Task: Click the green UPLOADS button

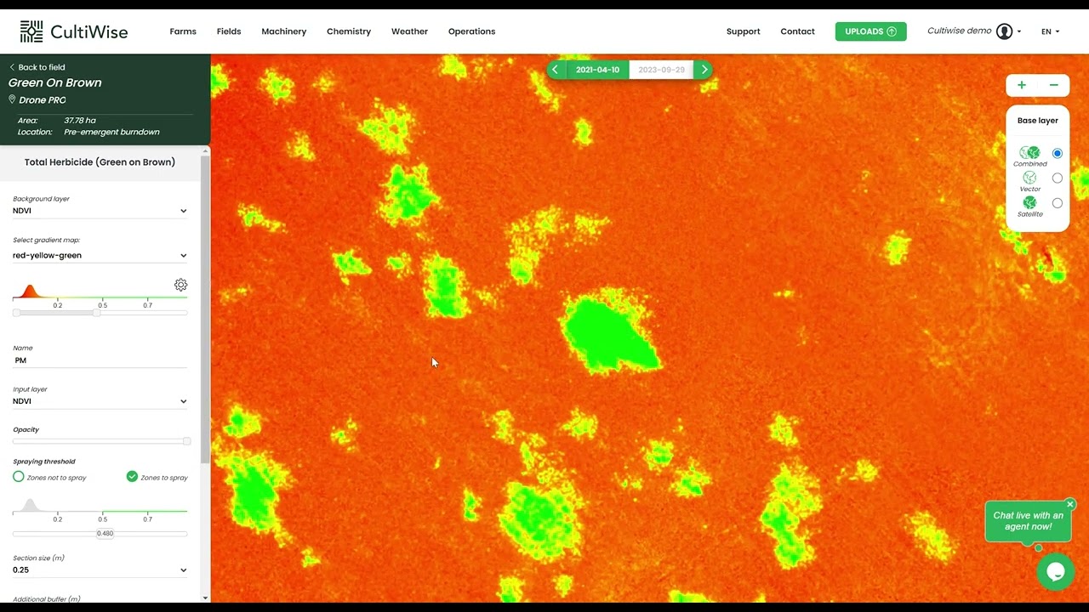Action: 870,31
